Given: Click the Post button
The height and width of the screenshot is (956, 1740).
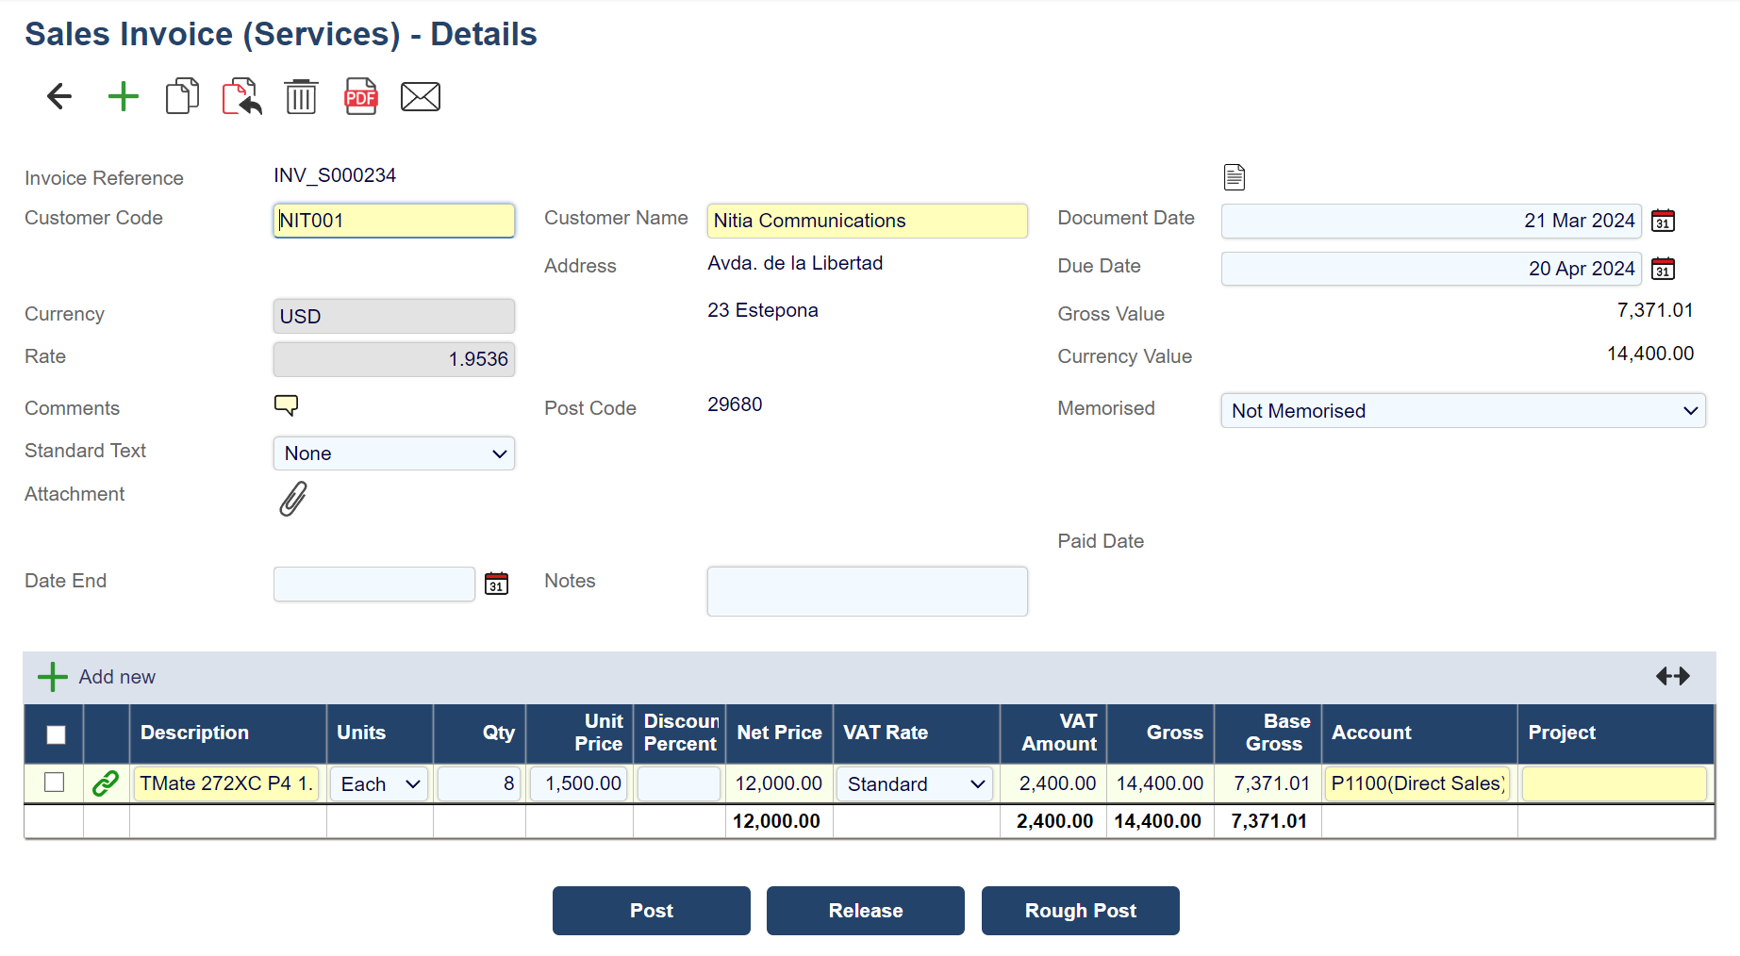Looking at the screenshot, I should click(x=651, y=911).
